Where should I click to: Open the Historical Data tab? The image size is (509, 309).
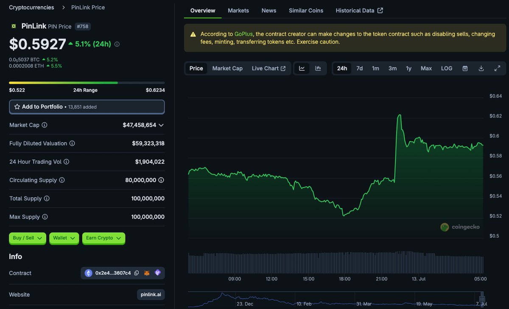coord(359,11)
